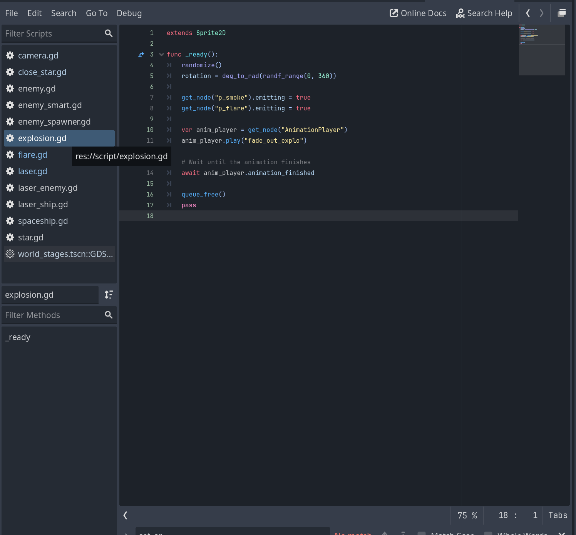Click the Tabs indentation indicator
This screenshot has height=535, width=576.
coord(558,515)
